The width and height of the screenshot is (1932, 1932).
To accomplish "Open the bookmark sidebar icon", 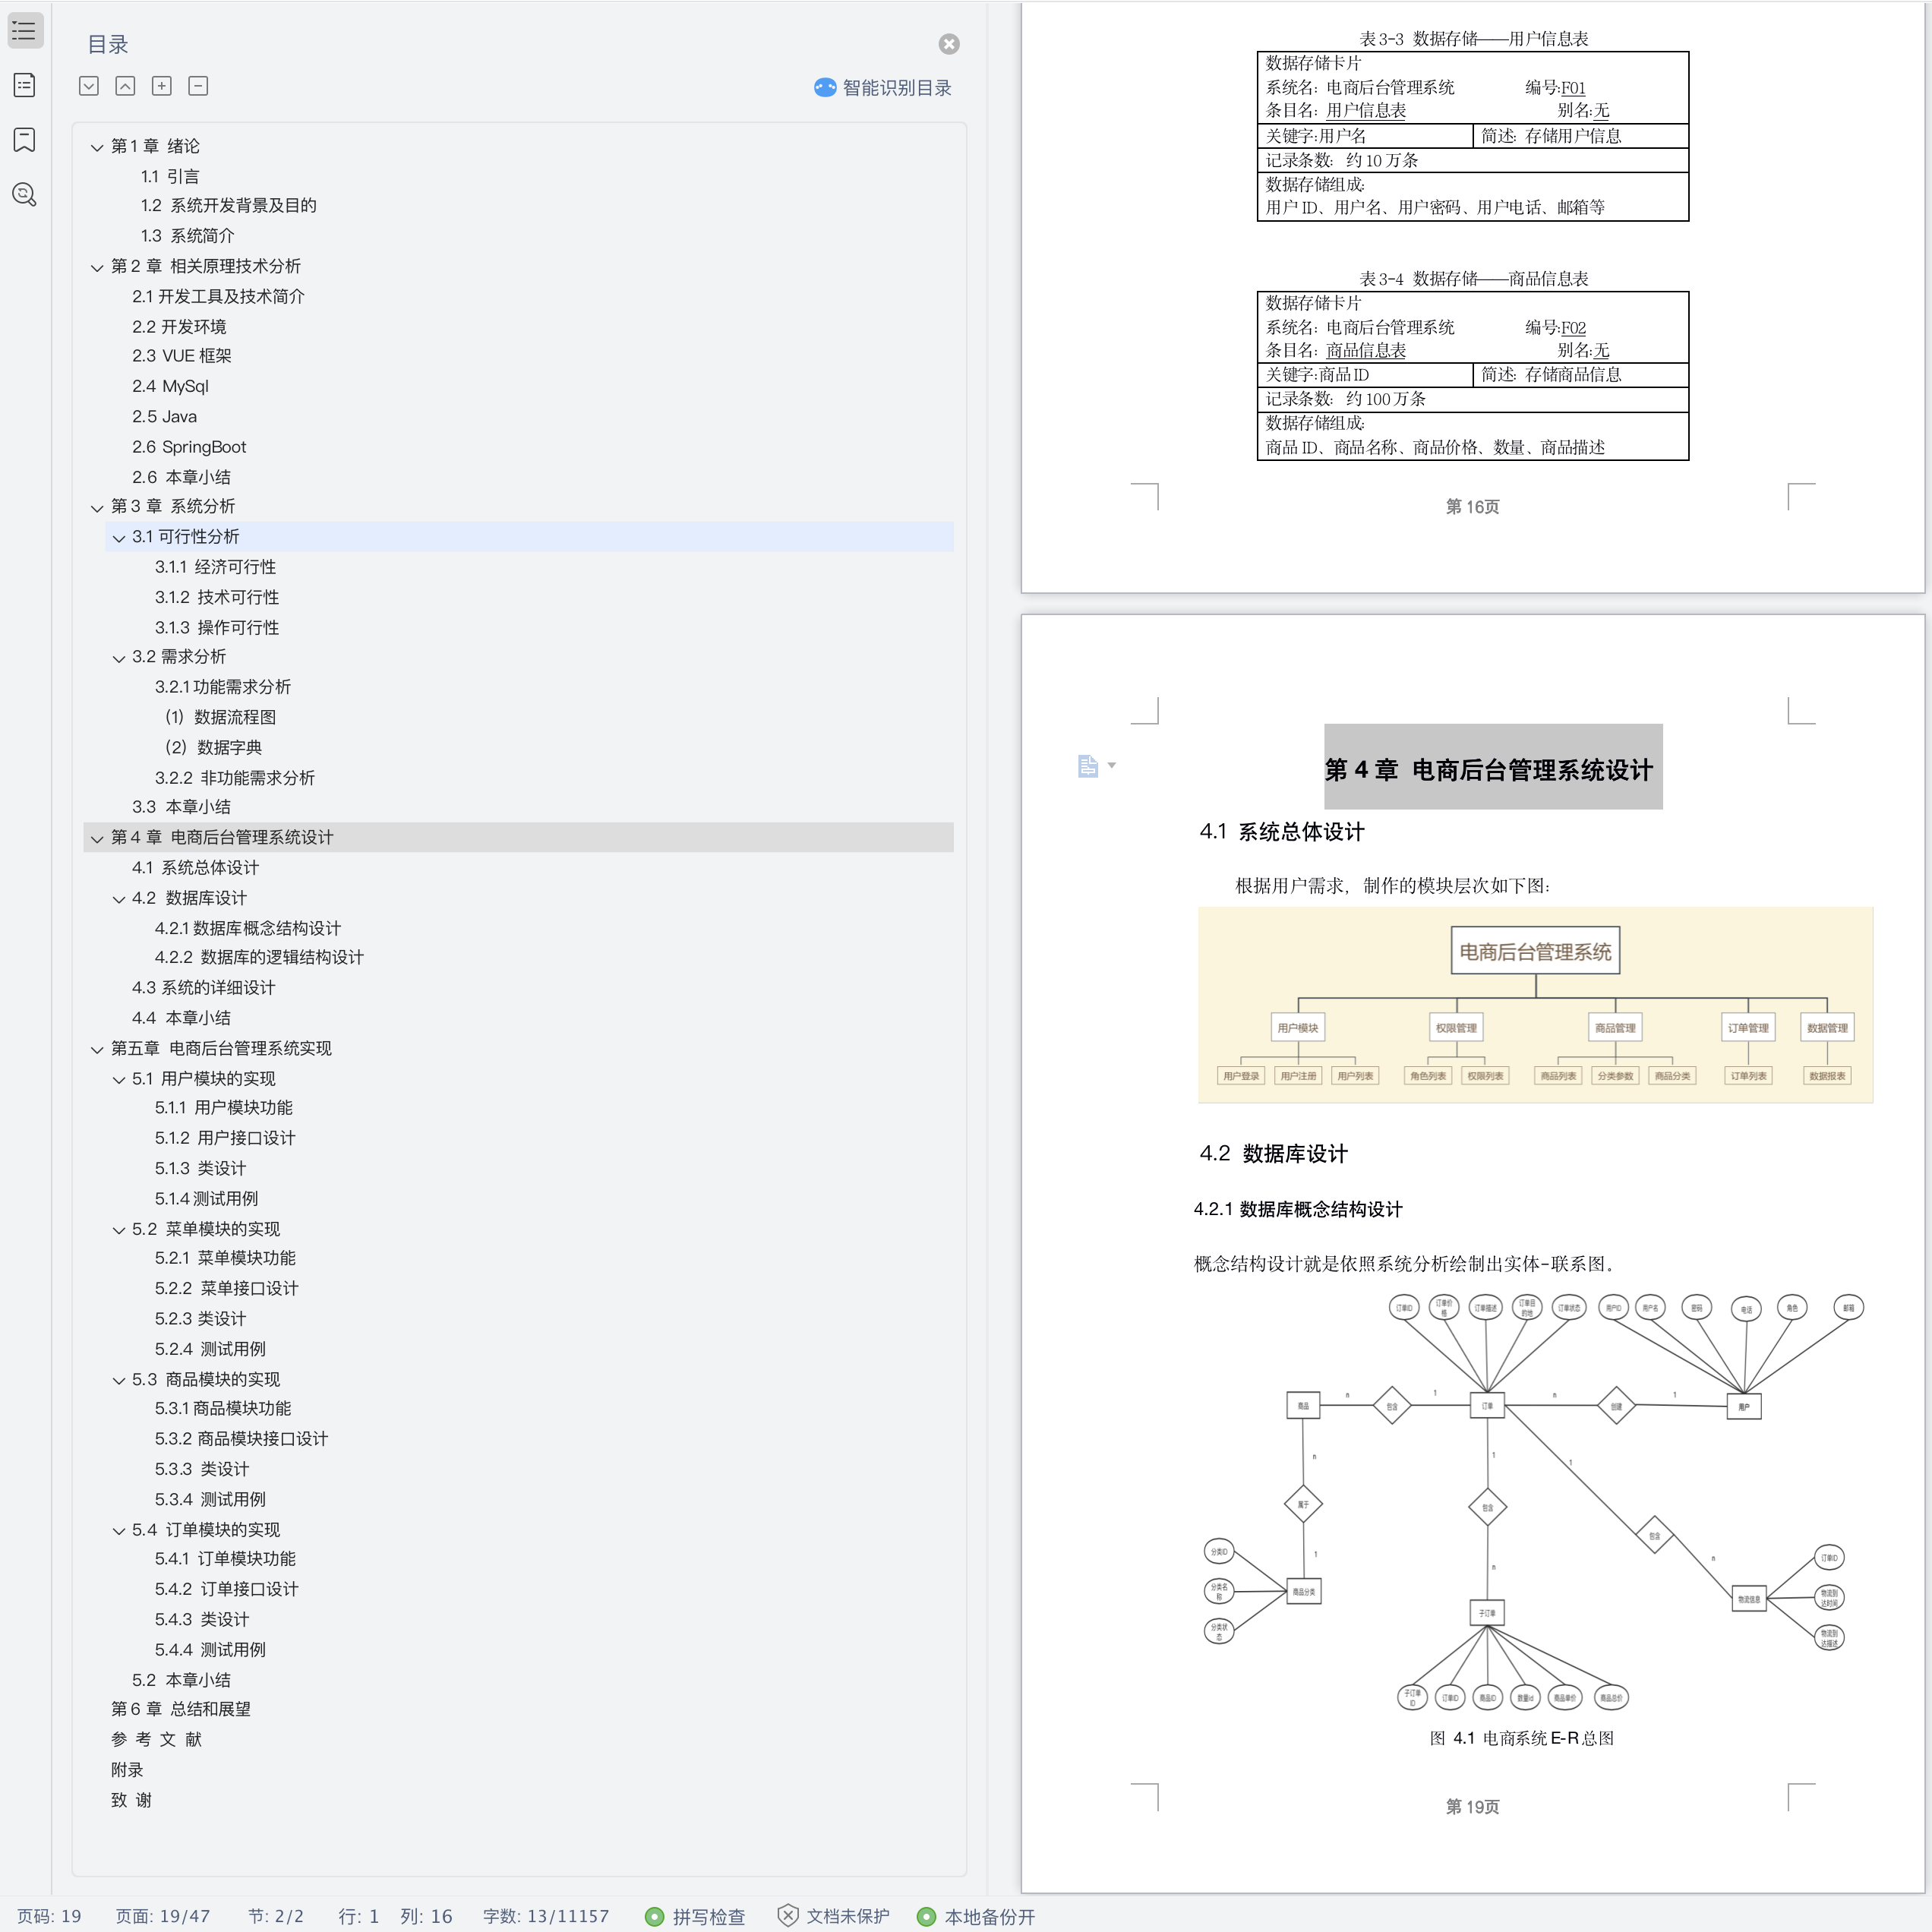I will (x=25, y=139).
